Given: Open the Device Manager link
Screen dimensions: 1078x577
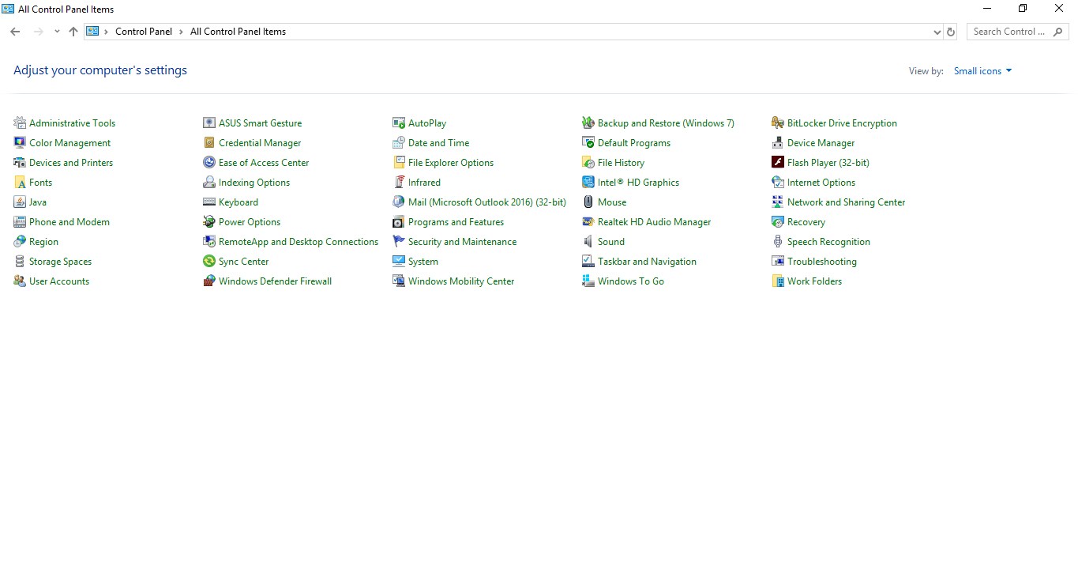Looking at the screenshot, I should (x=821, y=143).
